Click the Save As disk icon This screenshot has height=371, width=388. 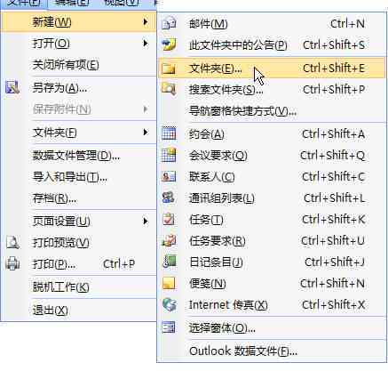[x=12, y=88]
